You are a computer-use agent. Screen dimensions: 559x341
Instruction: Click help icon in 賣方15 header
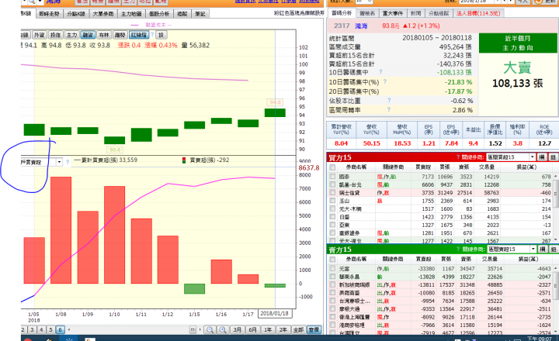(458, 250)
